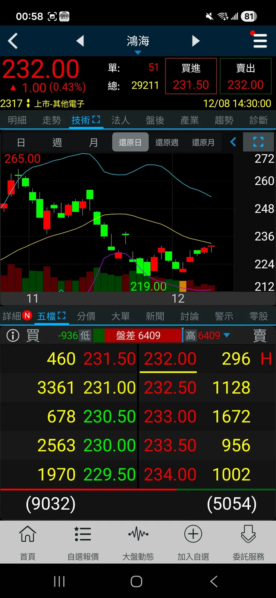This screenshot has height=598, width=276.
Task: Tap the 低 label box
Action: (x=85, y=335)
